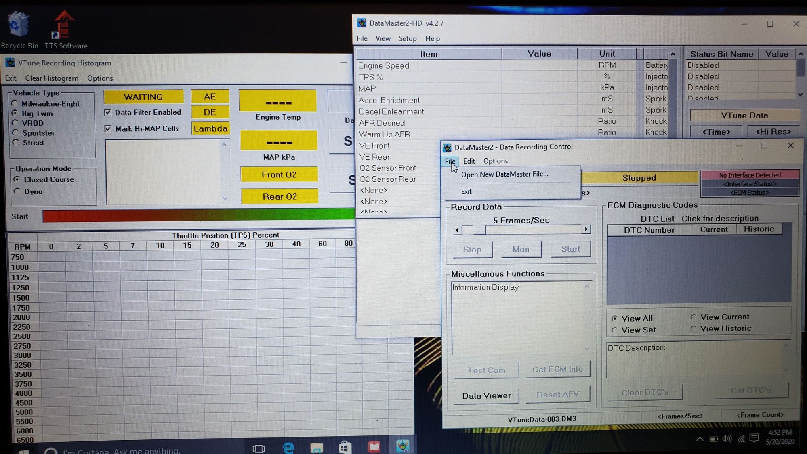
Task: Open File Explorer from taskbar
Action: 317,447
